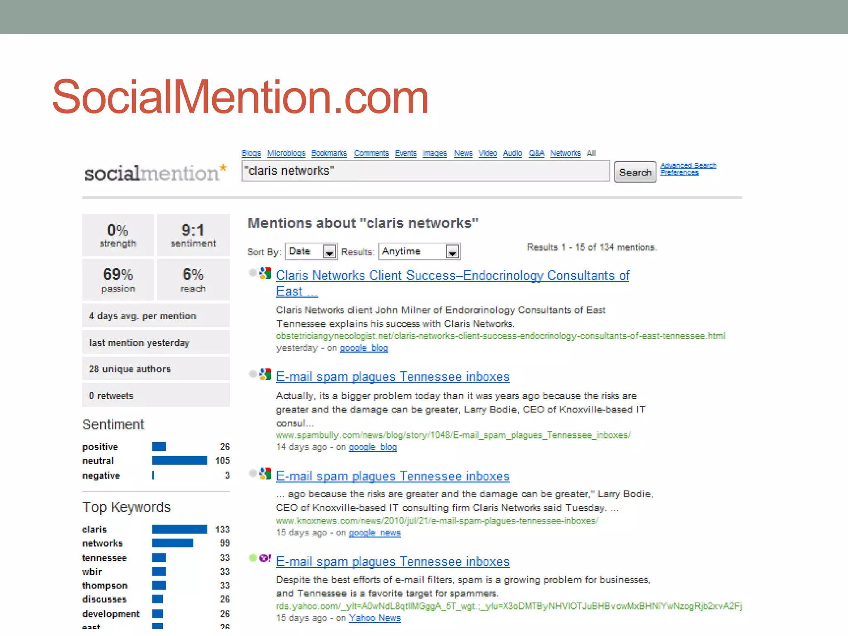Open the E-mail spam result from knoxnews.com
Viewport: 848px width, 636px height.
(x=393, y=476)
